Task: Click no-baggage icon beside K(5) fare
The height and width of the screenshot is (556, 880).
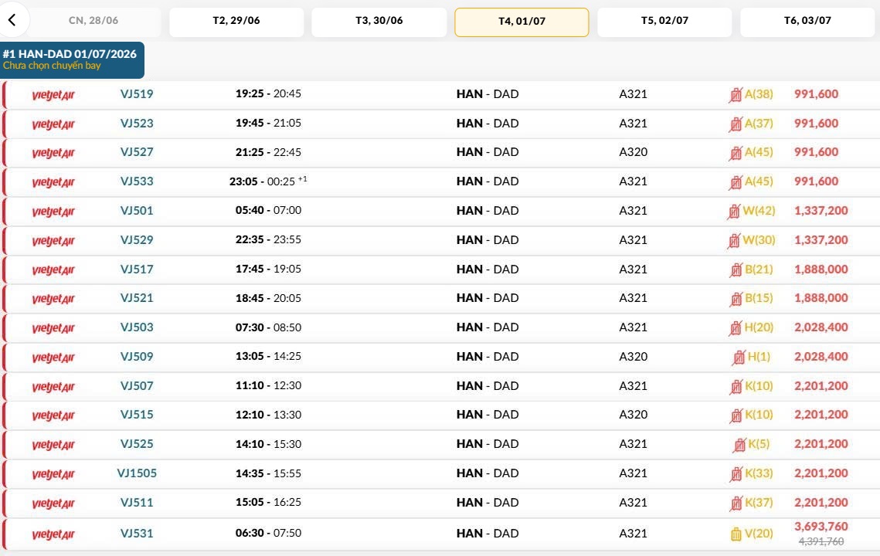Action: [739, 445]
